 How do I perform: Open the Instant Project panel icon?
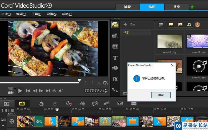(x=115, y=36)
